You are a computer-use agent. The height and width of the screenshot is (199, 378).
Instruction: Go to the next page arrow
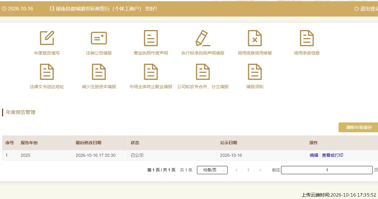click(260, 170)
